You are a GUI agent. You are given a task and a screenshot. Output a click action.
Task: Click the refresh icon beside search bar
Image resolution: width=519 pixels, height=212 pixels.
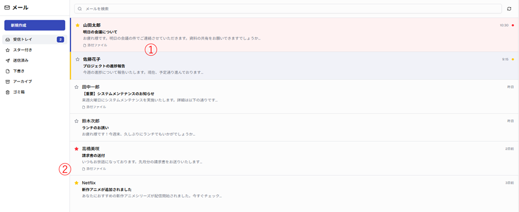click(x=509, y=9)
